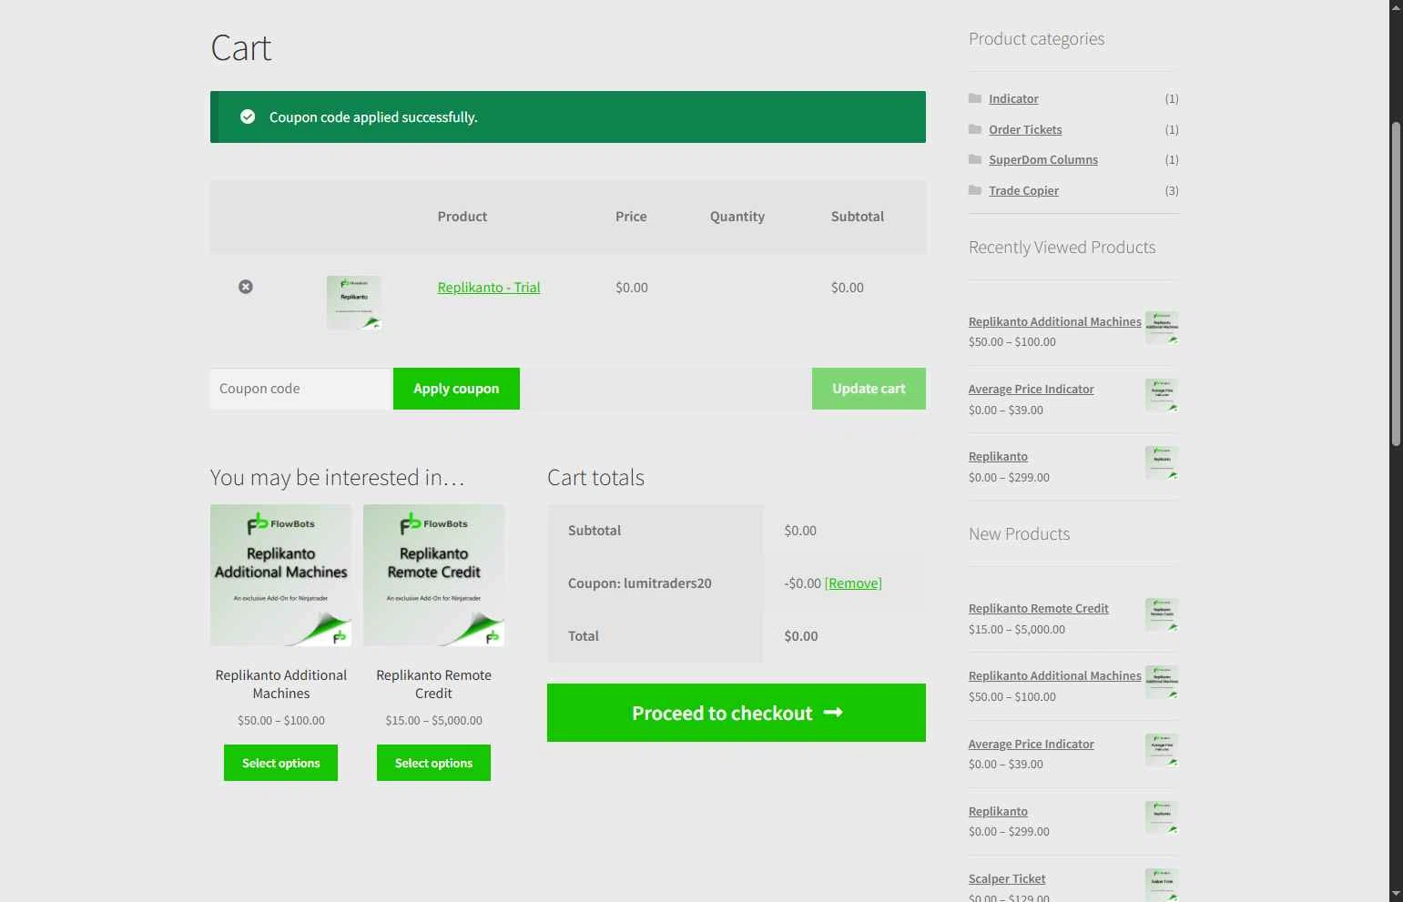Proceed to checkout
Screen dimensions: 1403x902
pos(737,713)
